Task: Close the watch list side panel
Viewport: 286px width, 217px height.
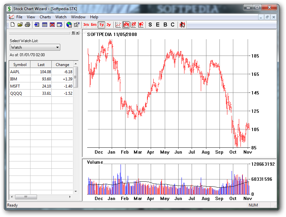Action: (x=78, y=33)
